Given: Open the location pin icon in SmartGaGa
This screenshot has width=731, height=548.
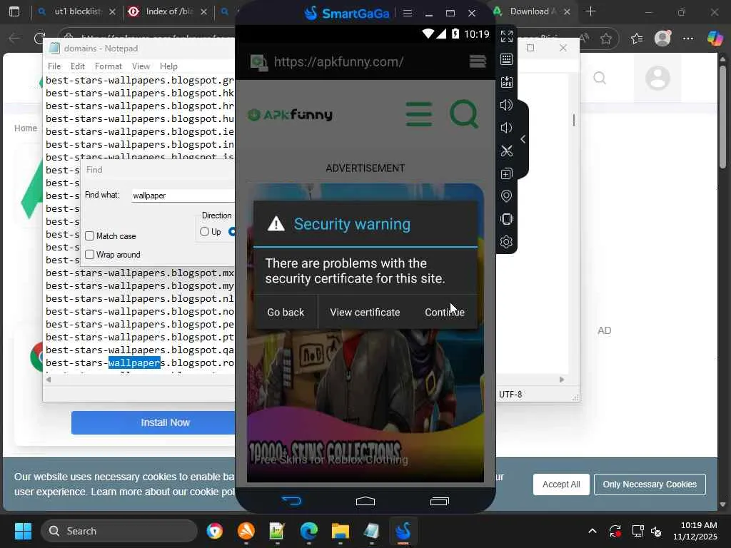Looking at the screenshot, I should coord(507,196).
